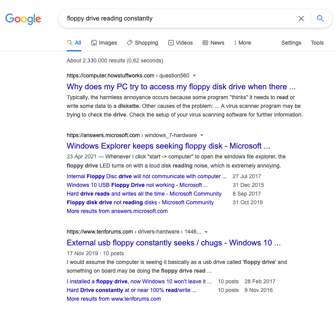The width and height of the screenshot is (336, 311).
Task: Click the '17 Nov 2019 · 10 posts' line
Action: tap(95, 254)
